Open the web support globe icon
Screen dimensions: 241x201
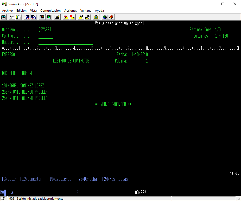(x=104, y=17)
